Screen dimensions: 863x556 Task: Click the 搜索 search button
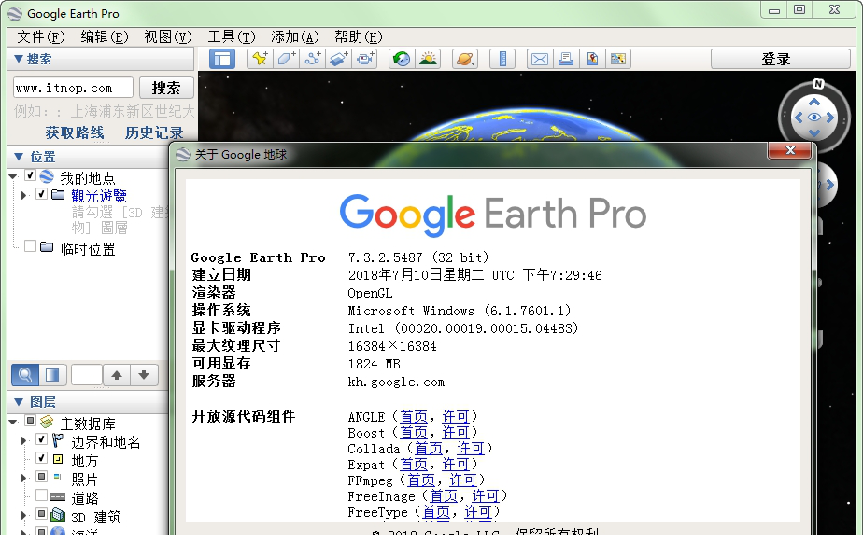pos(166,88)
